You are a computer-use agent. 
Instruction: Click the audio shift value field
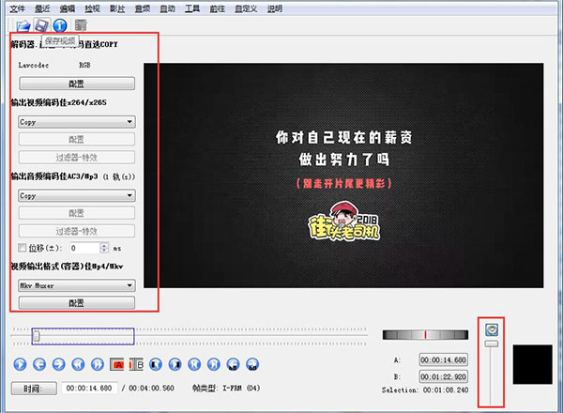click(x=84, y=248)
